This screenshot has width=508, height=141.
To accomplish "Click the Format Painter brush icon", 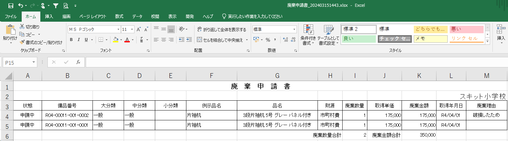I will pyautogui.click(x=22, y=42).
